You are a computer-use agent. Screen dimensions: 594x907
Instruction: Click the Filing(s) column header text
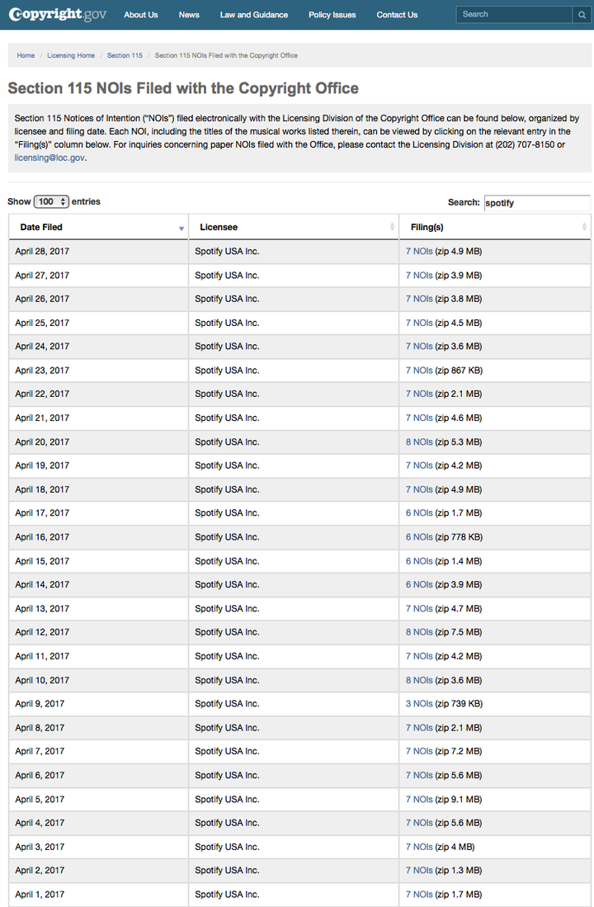(427, 227)
